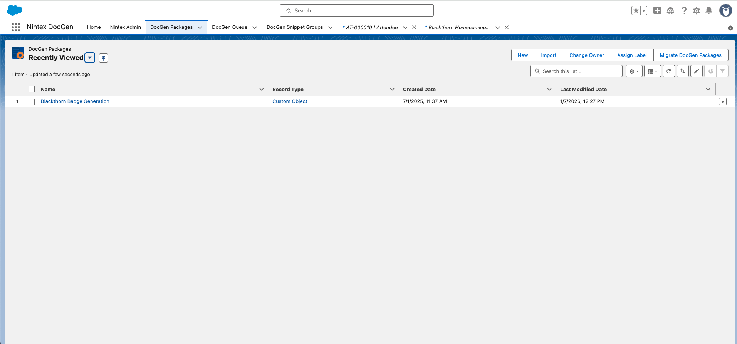The height and width of the screenshot is (344, 737).
Task: Open the Help question mark
Action: tap(684, 11)
